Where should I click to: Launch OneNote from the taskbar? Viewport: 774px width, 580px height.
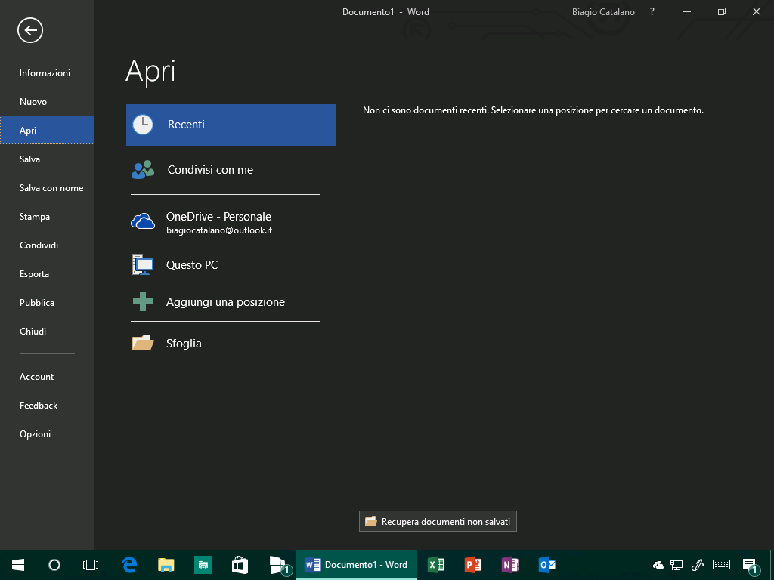[510, 565]
